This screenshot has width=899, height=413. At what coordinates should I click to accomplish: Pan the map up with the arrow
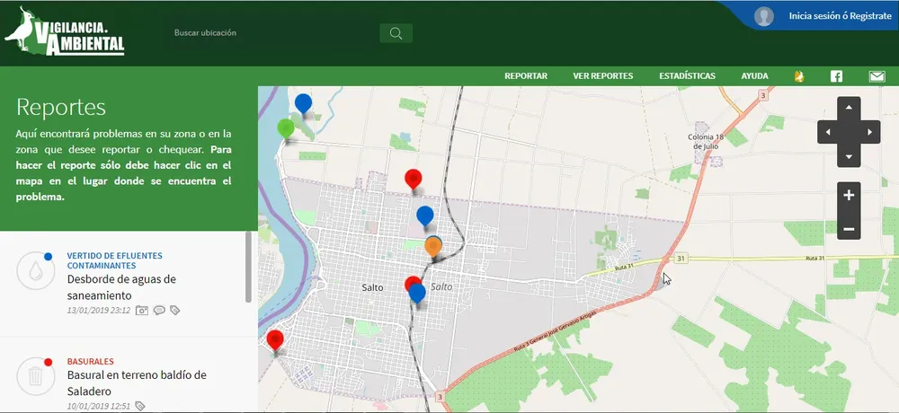pyautogui.click(x=849, y=108)
